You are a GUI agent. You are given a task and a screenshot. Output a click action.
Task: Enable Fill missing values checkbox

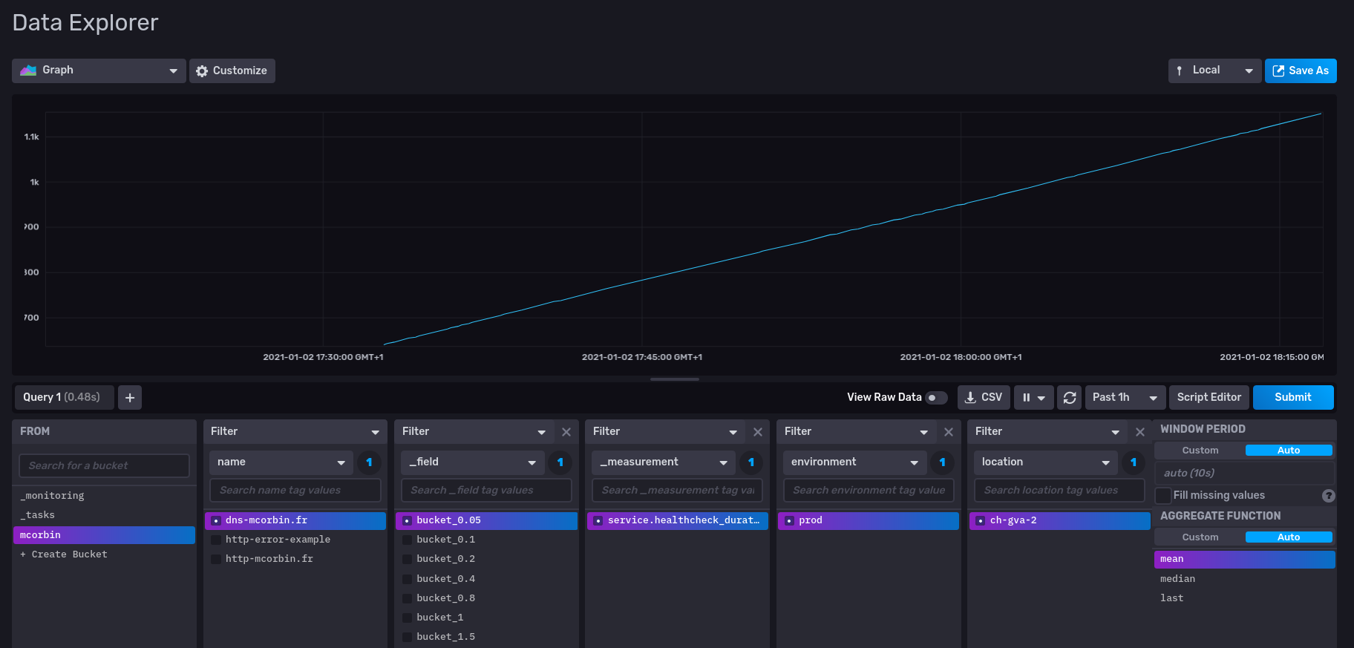click(1164, 496)
